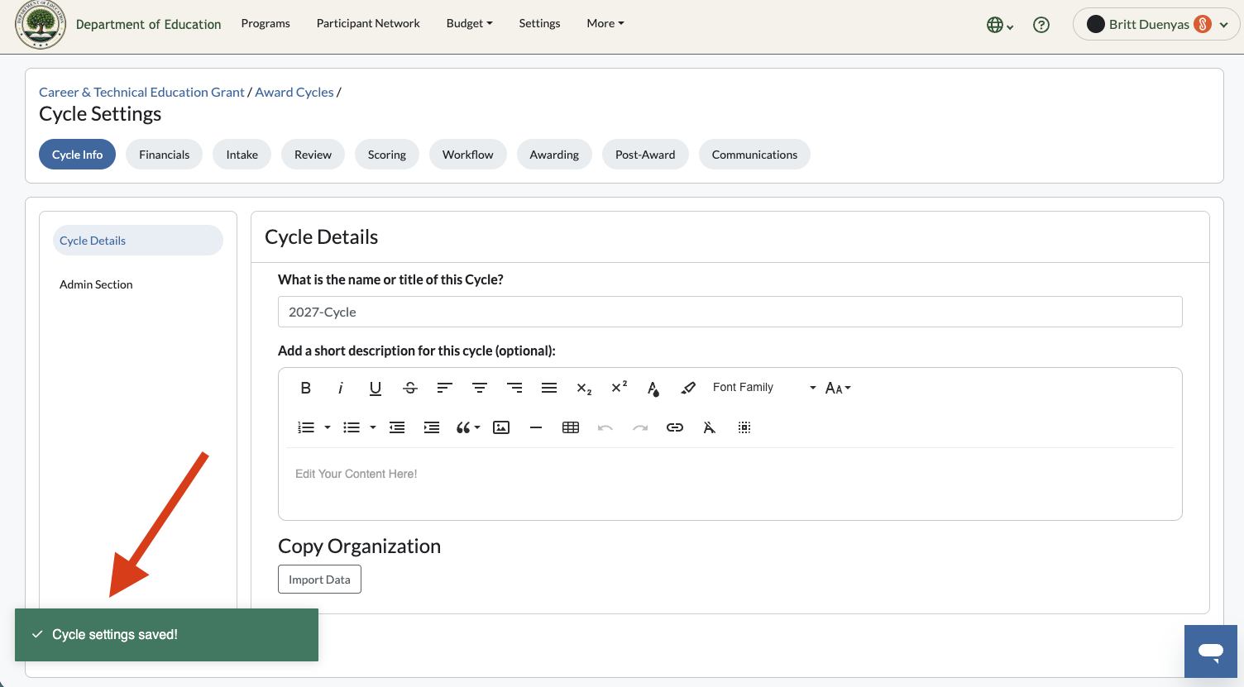Click the superscript icon
The image size is (1244, 687).
(x=619, y=388)
